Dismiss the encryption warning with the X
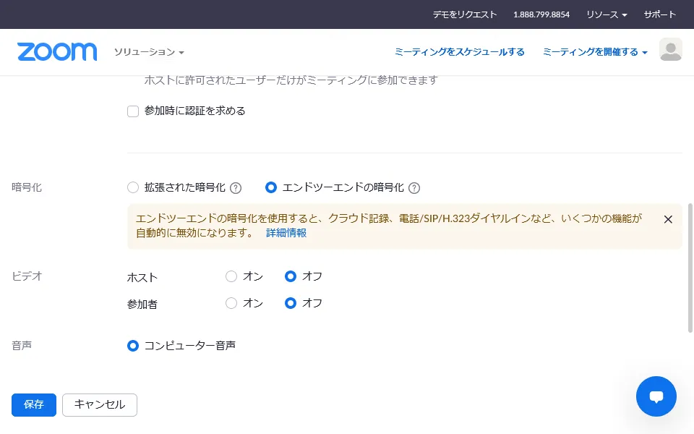This screenshot has height=434, width=694. tap(668, 219)
